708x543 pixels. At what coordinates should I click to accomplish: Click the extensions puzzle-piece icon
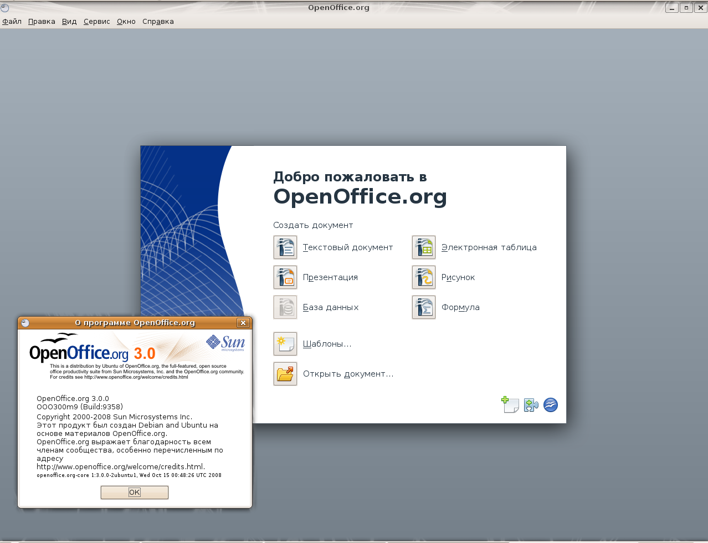tap(531, 405)
